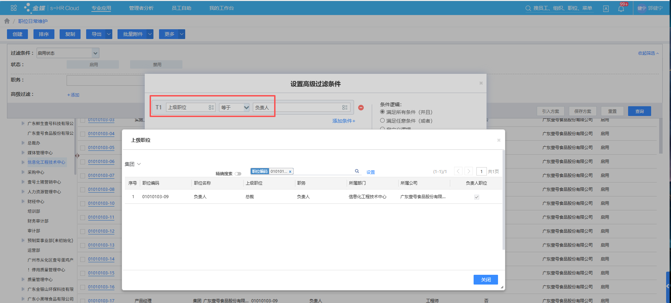Click the 设置 link beside search
Image resolution: width=671 pixels, height=303 pixels.
(370, 172)
